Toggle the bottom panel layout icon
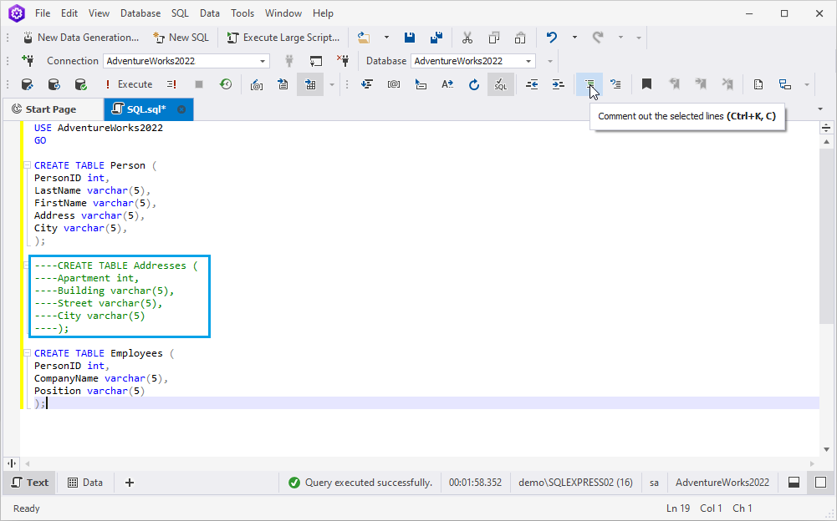This screenshot has height=521, width=837. [794, 483]
